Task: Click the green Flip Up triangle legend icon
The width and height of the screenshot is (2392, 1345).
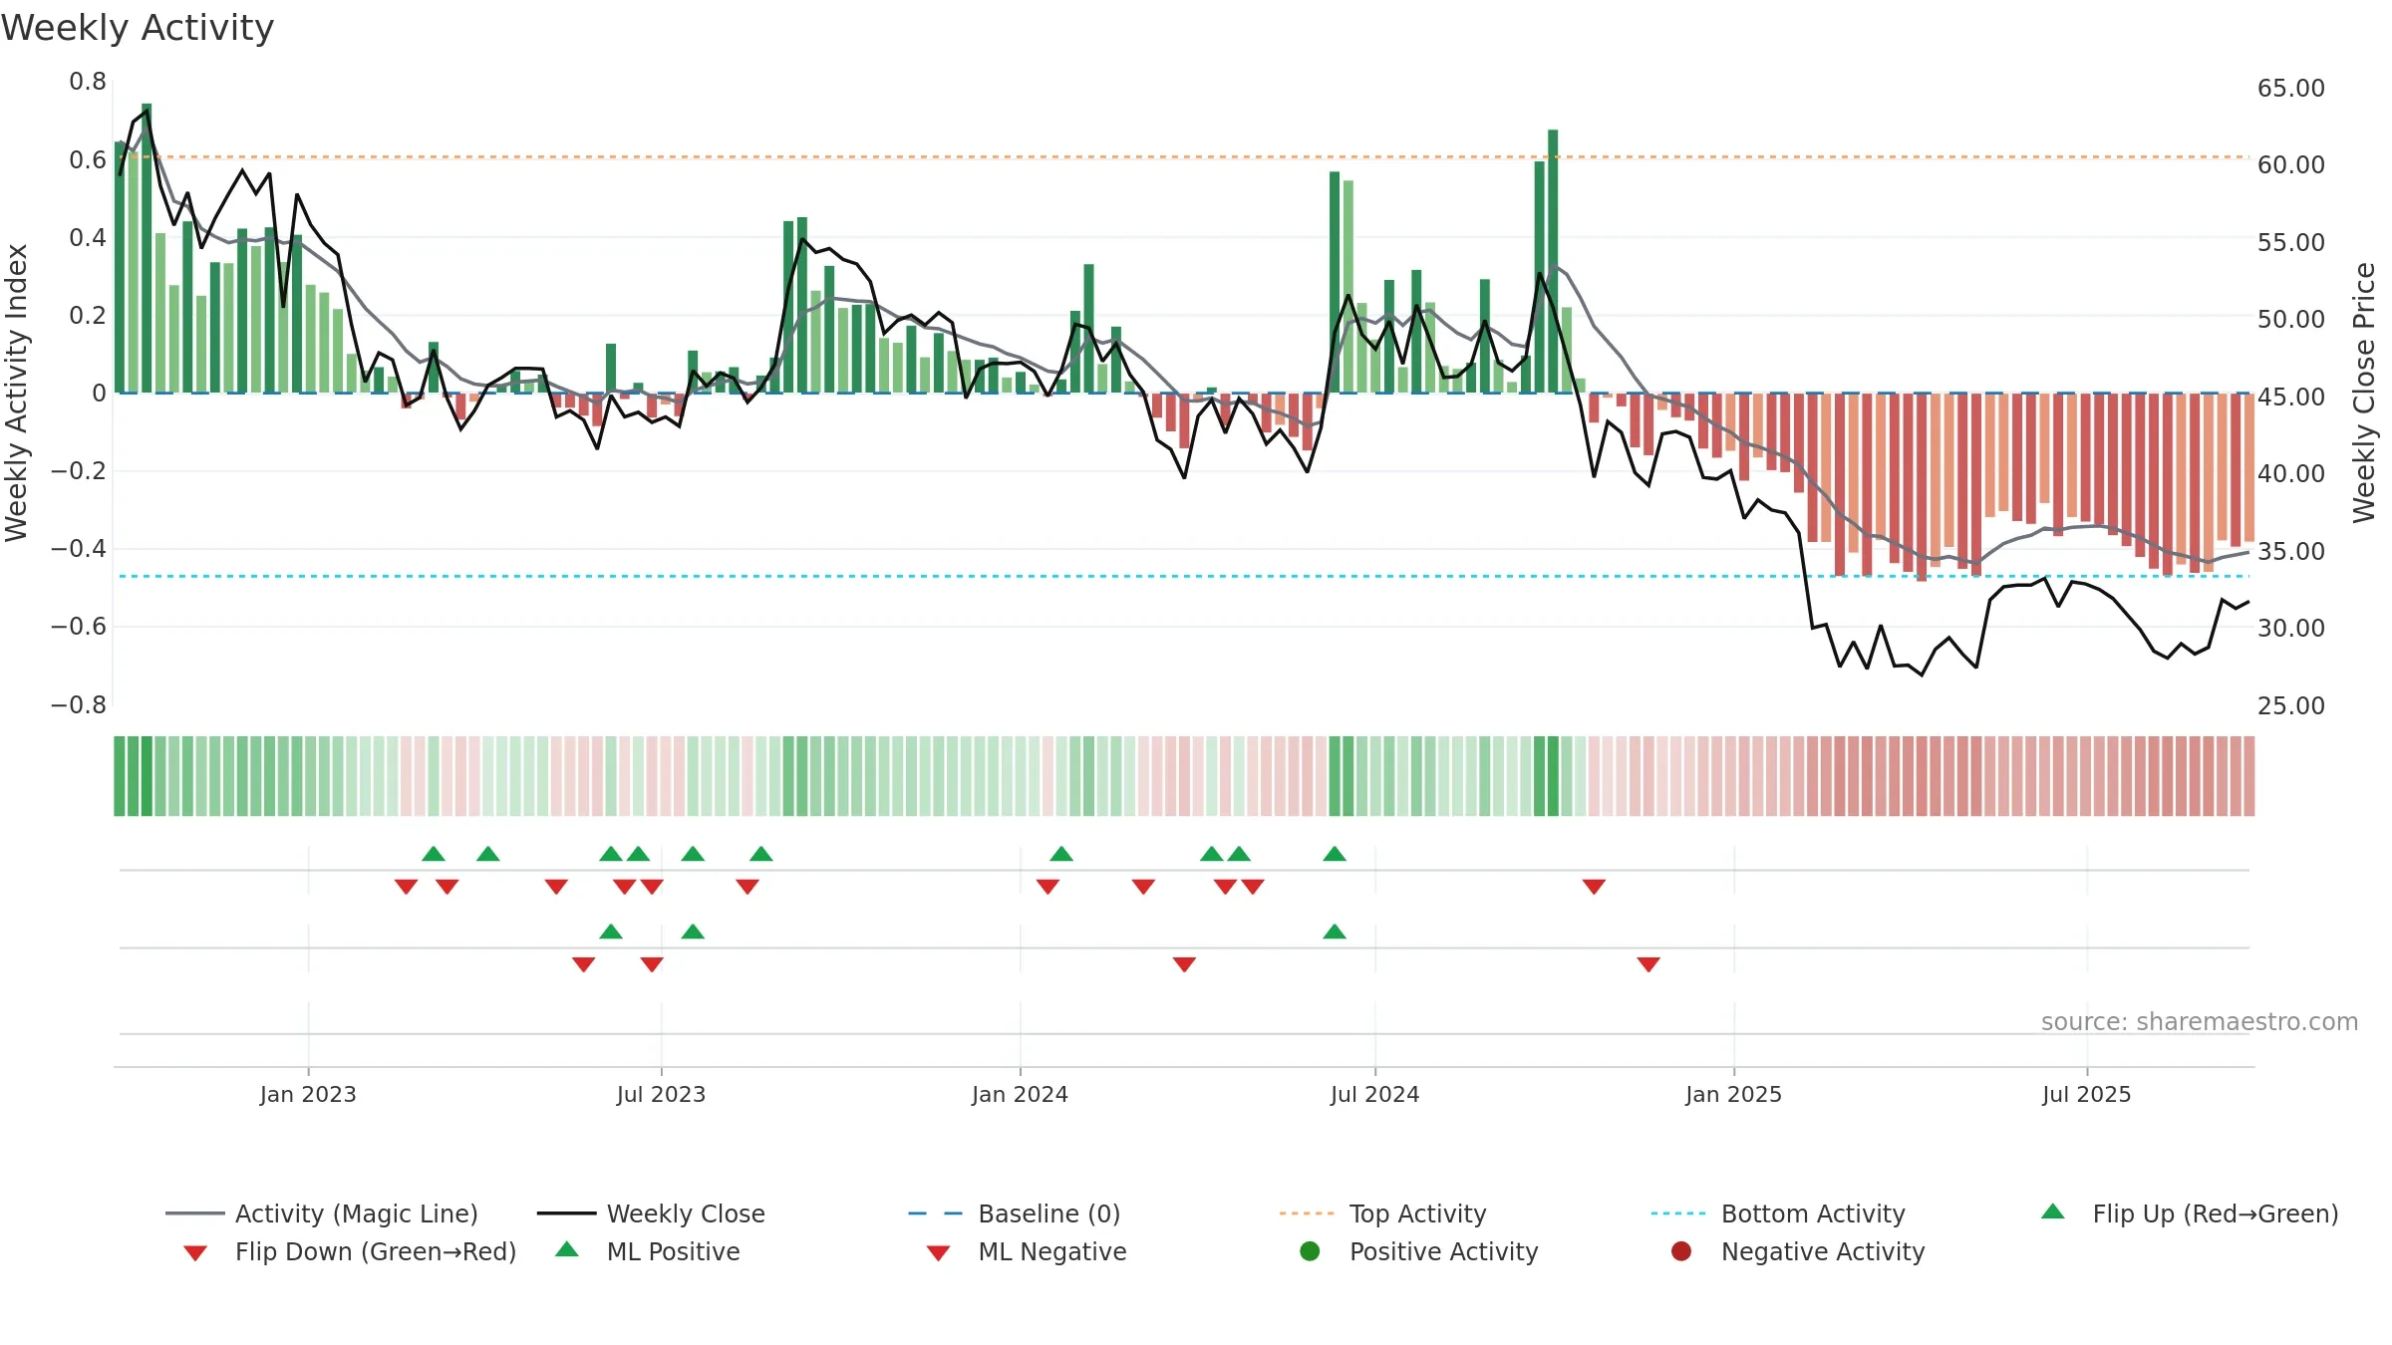Action: (x=2053, y=1211)
